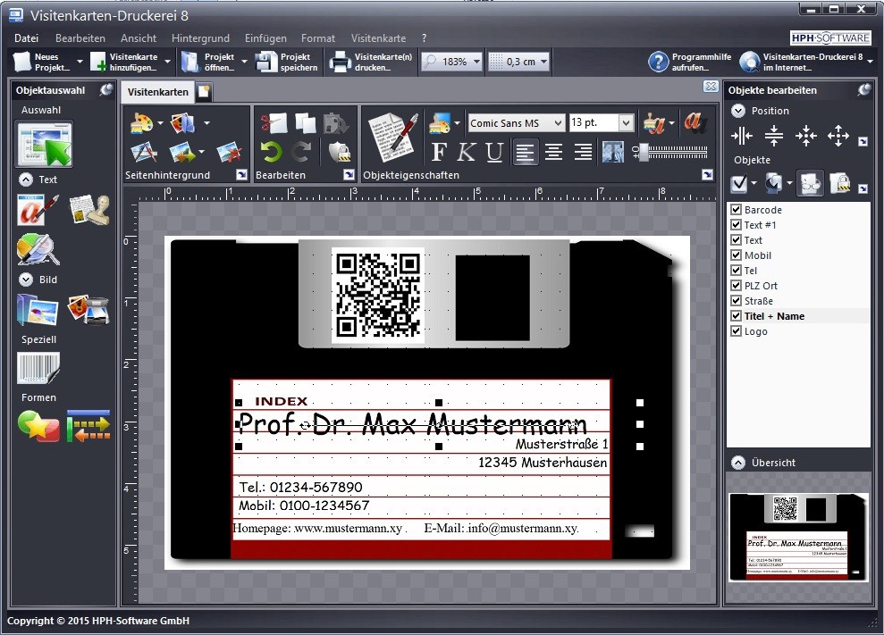Click the text effect 'a' icon
Image resolution: width=884 pixels, height=635 pixels.
point(694,122)
